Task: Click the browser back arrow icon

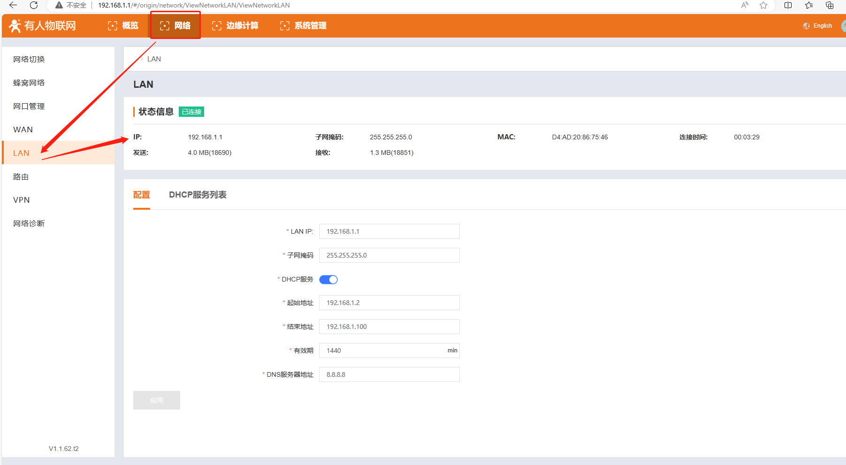Action: pos(13,5)
